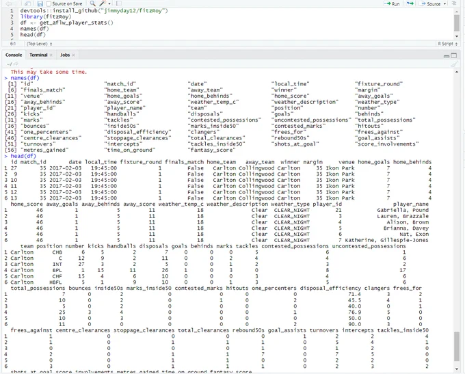This screenshot has height=374, width=465.
Task: Switch to the Console tab
Action: [14, 55]
